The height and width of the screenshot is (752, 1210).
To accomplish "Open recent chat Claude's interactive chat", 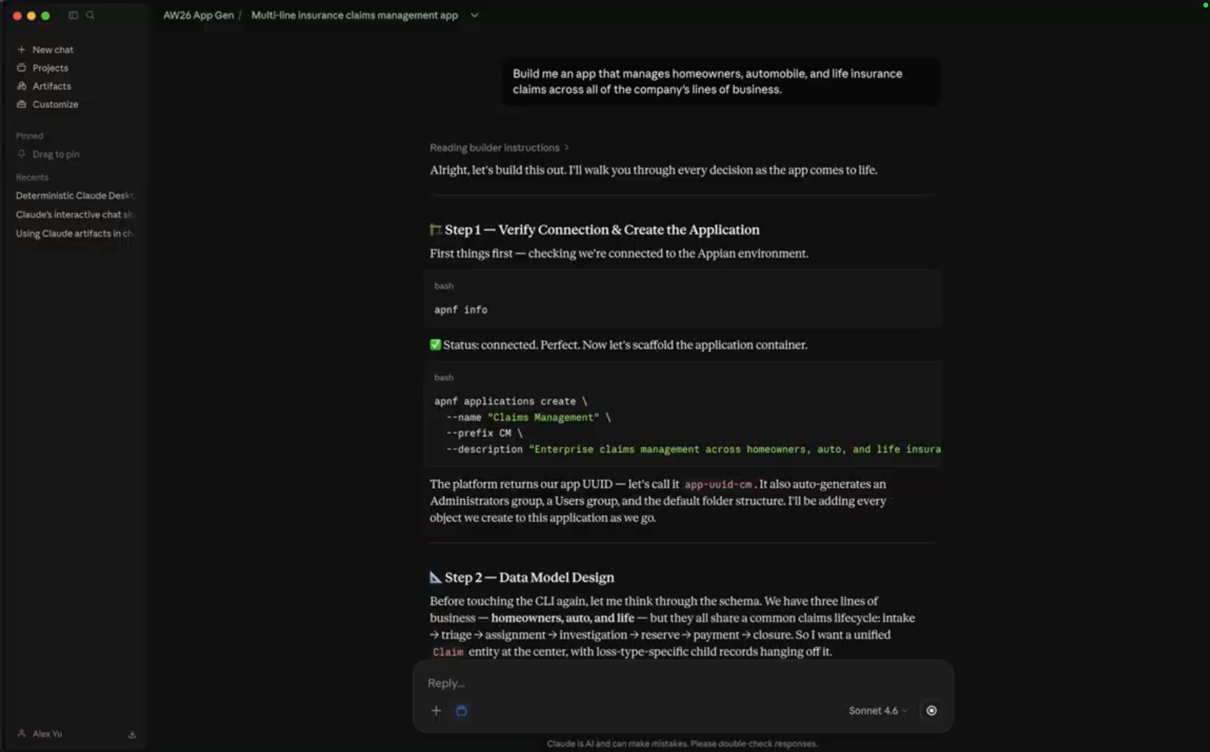I will (75, 214).
